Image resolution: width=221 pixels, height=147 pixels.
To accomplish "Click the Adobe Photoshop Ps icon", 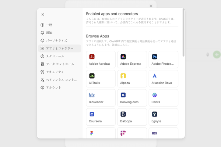I will pos(155,57).
